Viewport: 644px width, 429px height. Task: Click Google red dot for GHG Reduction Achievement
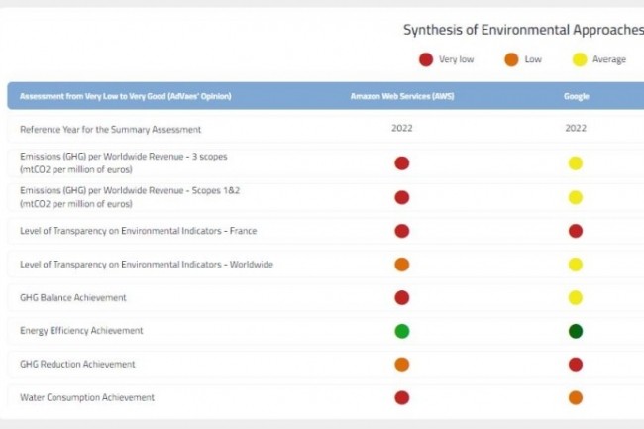(x=576, y=365)
